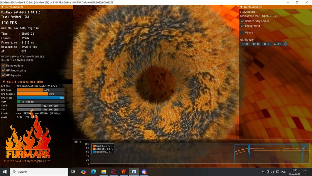Click the Resolution 1920 x 1001 line
312x176 pixels.
20,47
